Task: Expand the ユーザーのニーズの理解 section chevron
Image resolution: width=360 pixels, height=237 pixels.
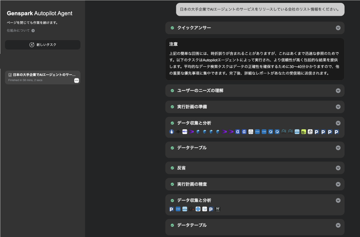Action: pyautogui.click(x=338, y=91)
